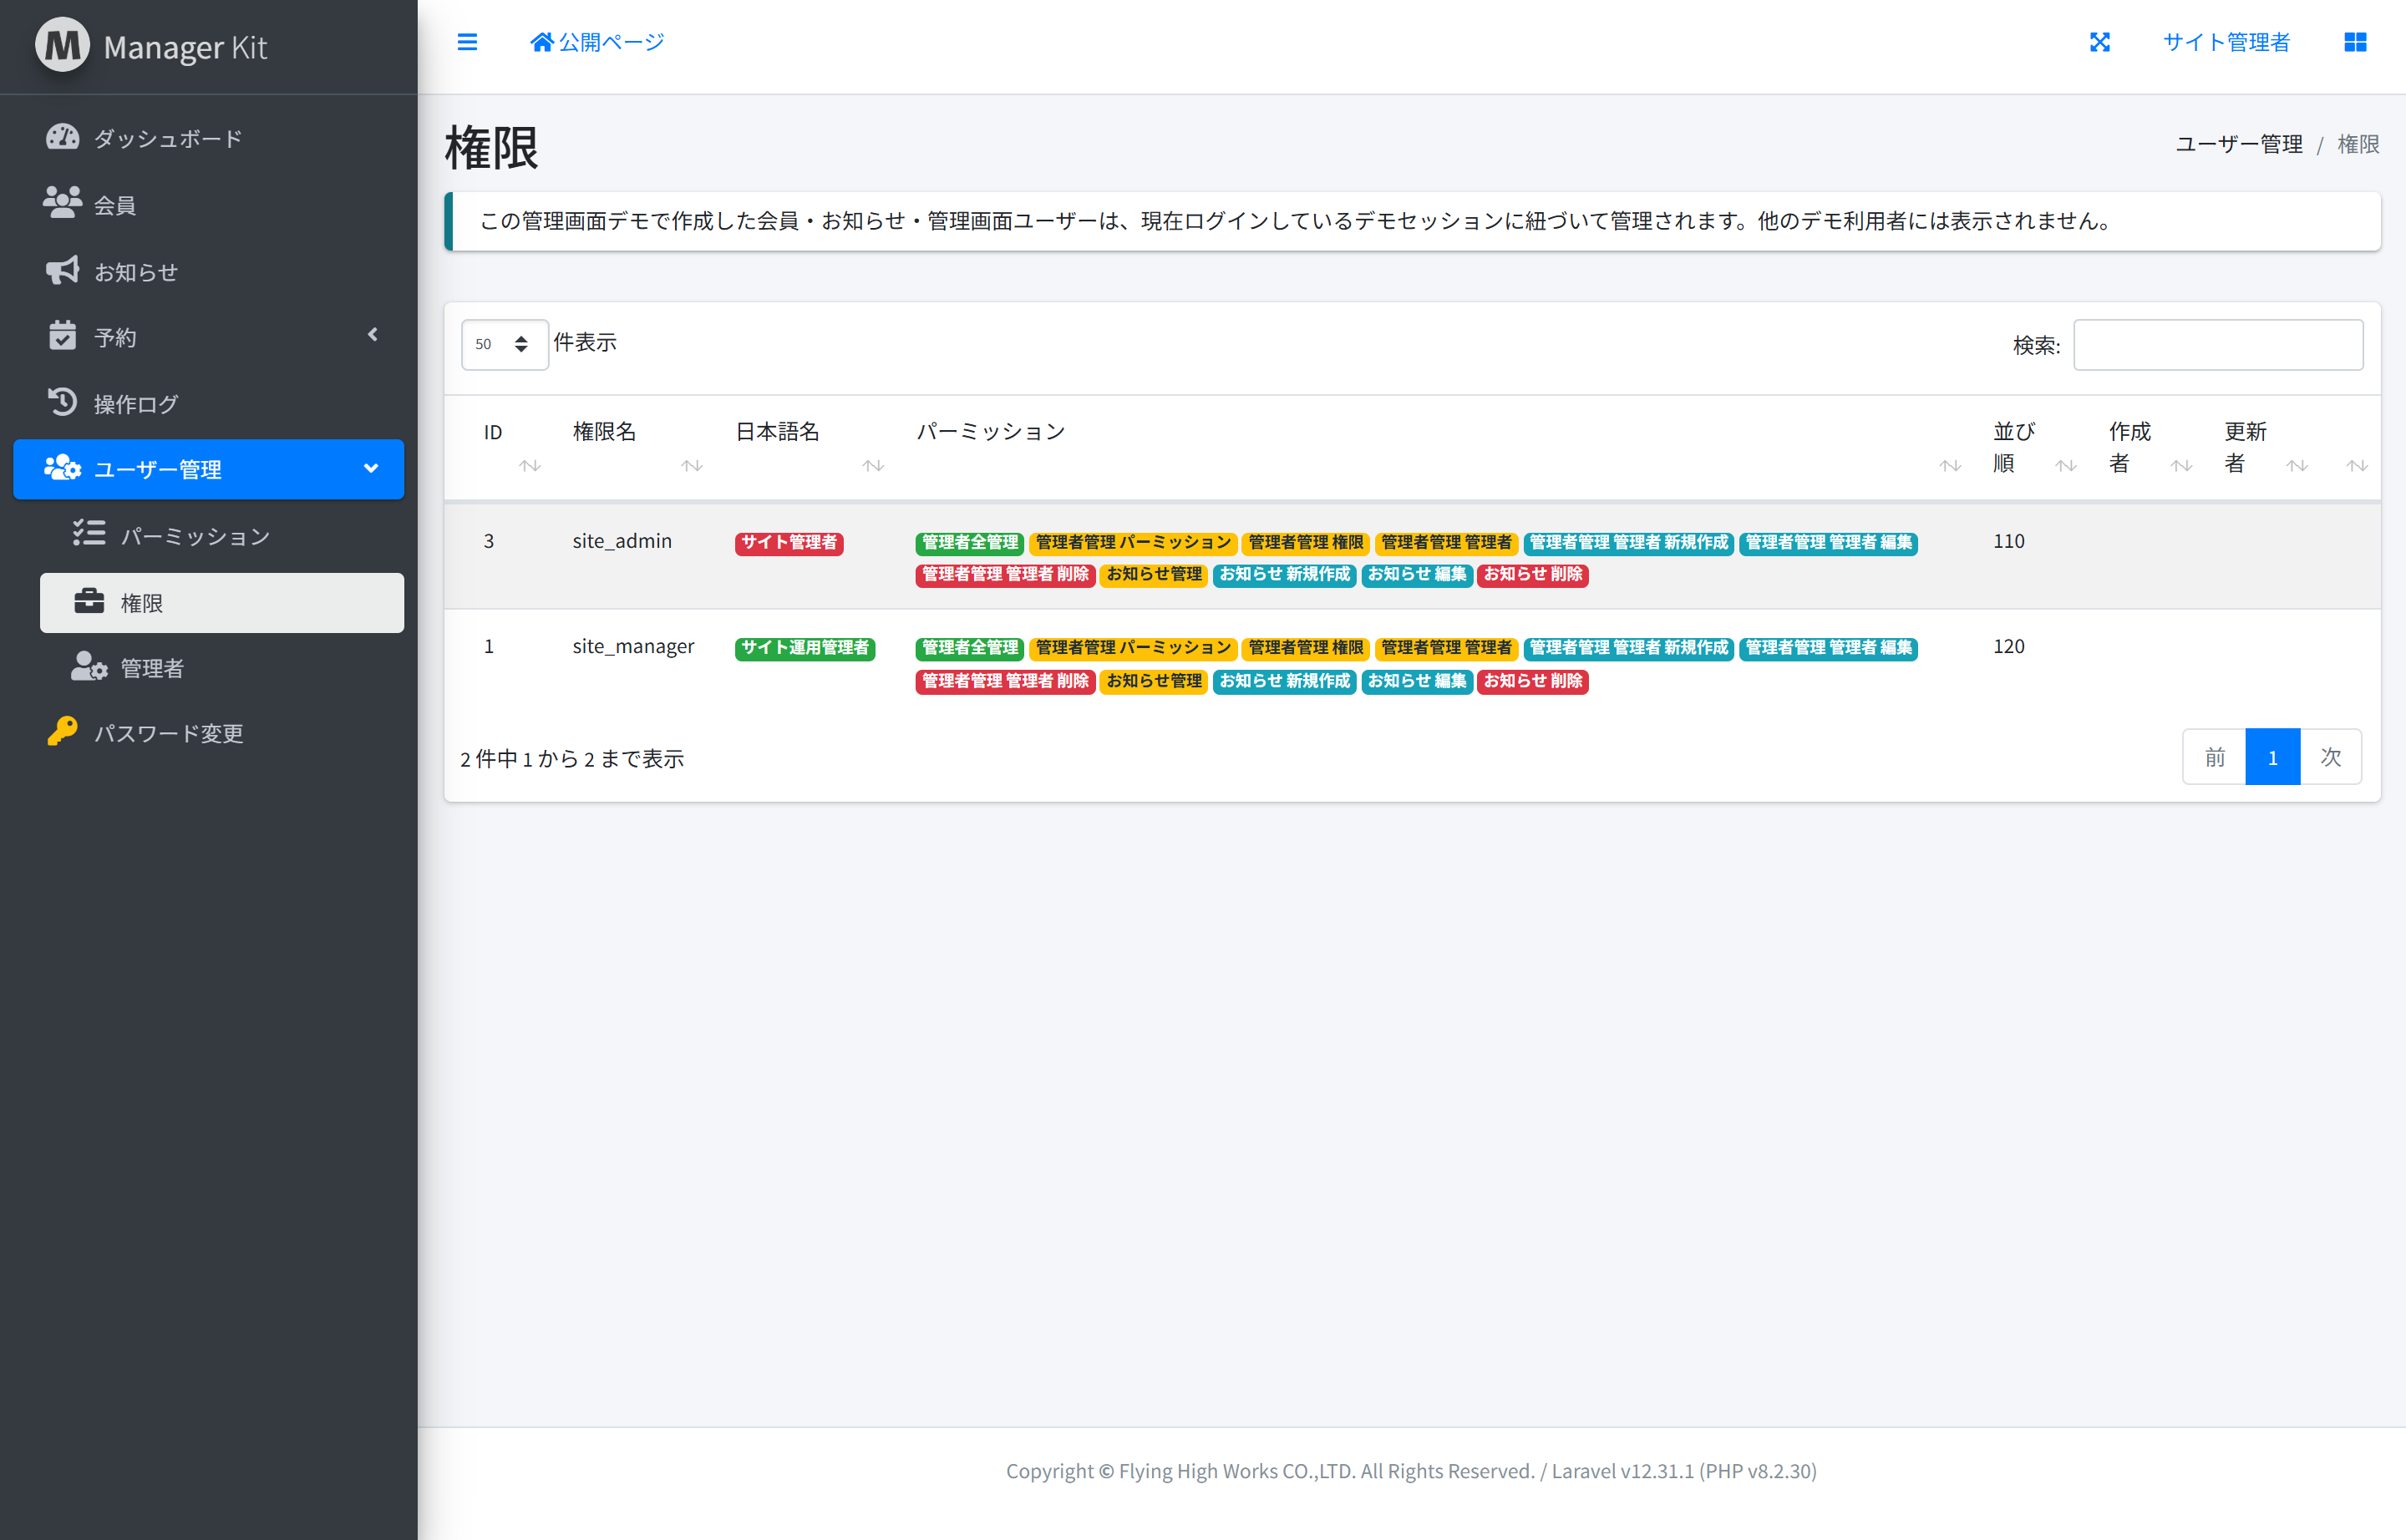Click the ユーザー管理 users-cog icon
Screen dimensions: 2406x1540
[x=62, y=468]
